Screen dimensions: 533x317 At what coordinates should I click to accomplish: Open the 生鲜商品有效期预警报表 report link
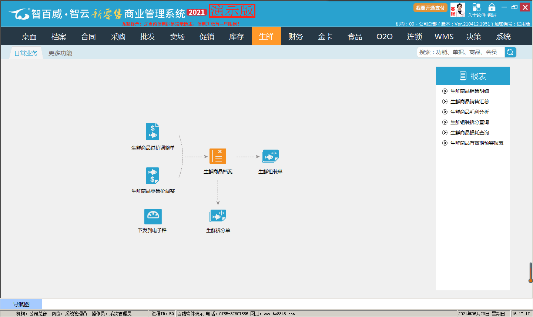point(477,143)
